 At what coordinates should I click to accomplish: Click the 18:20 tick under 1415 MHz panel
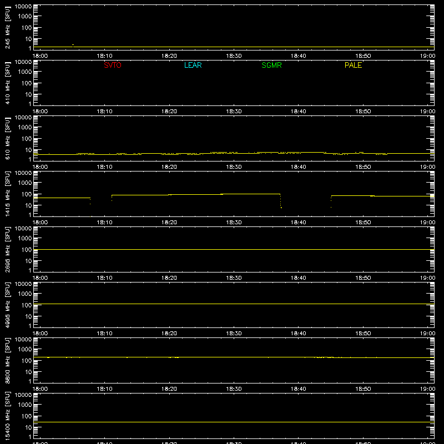[169, 223]
